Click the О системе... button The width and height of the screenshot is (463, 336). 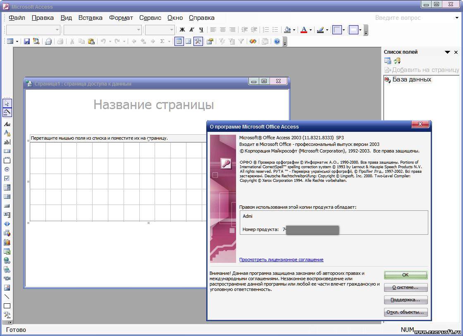click(x=406, y=287)
